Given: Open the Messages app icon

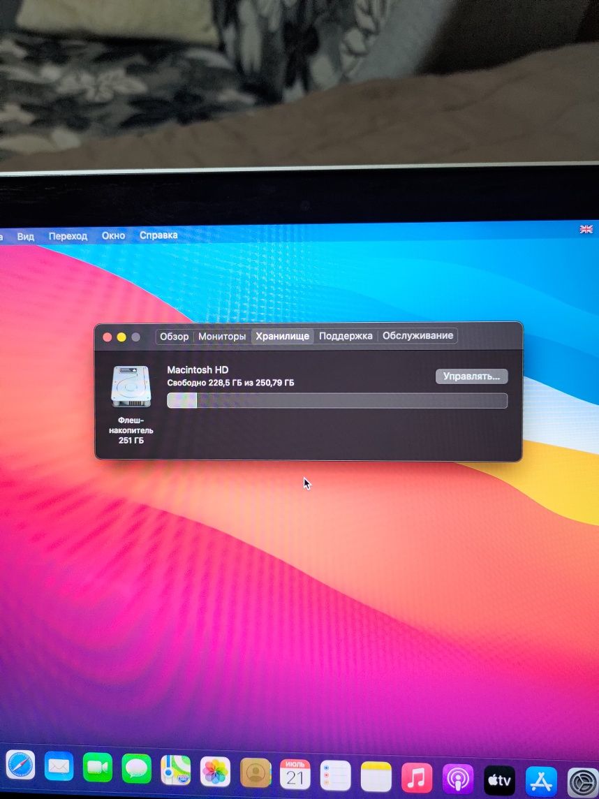Looking at the screenshot, I should [x=137, y=769].
